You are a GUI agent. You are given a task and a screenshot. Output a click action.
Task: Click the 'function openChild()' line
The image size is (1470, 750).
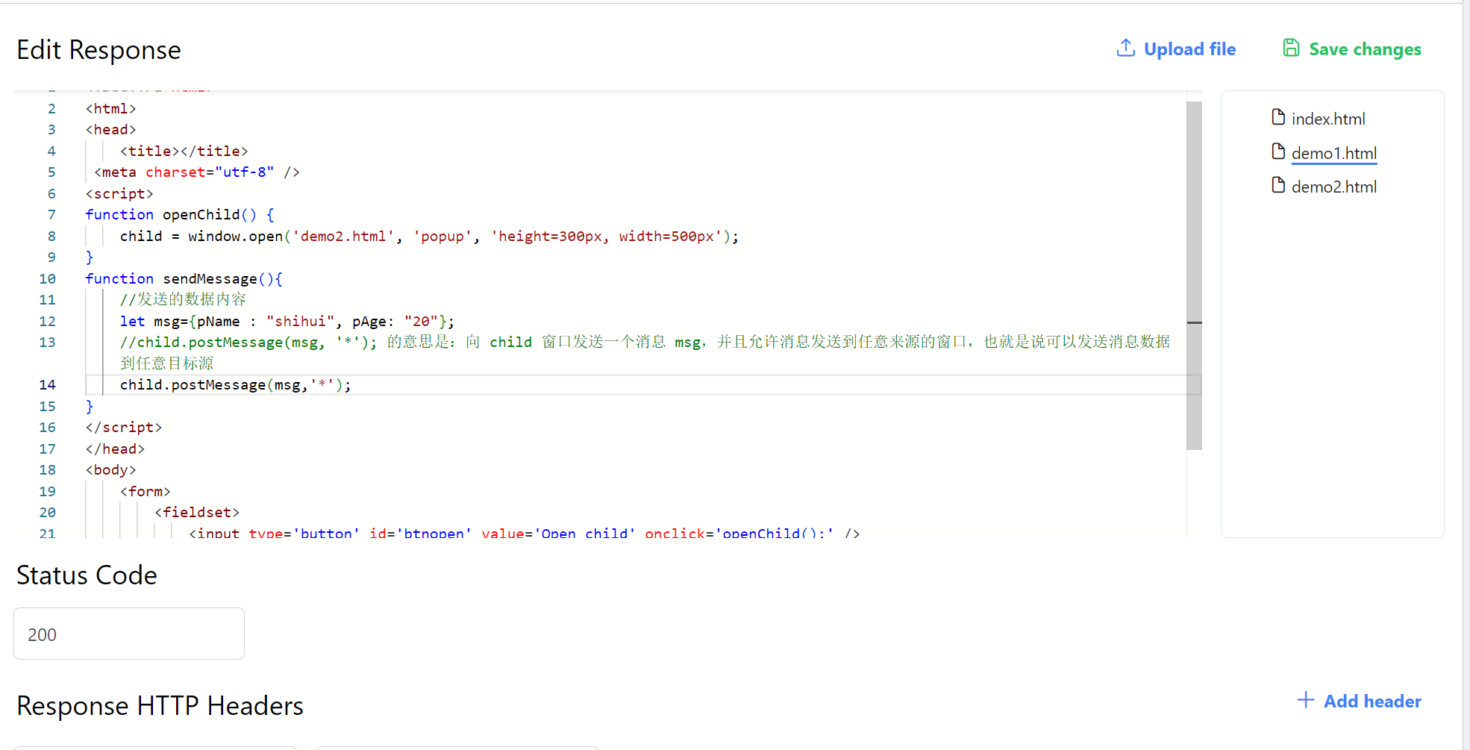(180, 215)
